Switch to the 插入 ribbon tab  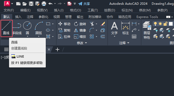pyautogui.click(x=18, y=17)
